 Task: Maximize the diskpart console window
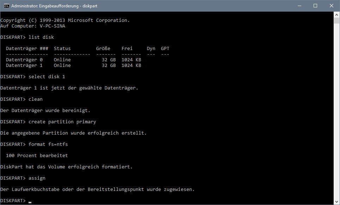[315, 6]
